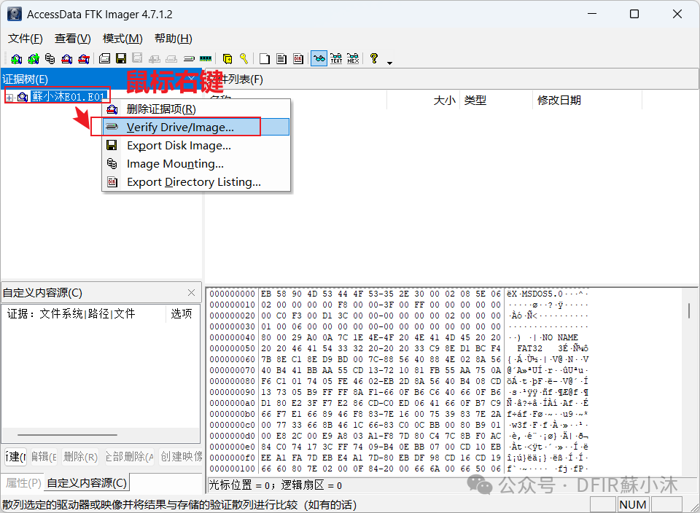Click the NUM indicator in status bar
Viewport: 700px width, 513px height.
633,505
